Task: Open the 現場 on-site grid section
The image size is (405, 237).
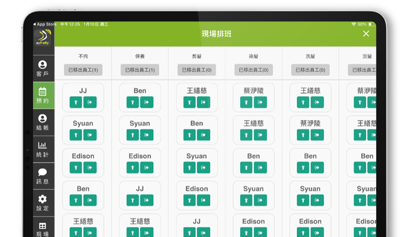Action: 43,228
